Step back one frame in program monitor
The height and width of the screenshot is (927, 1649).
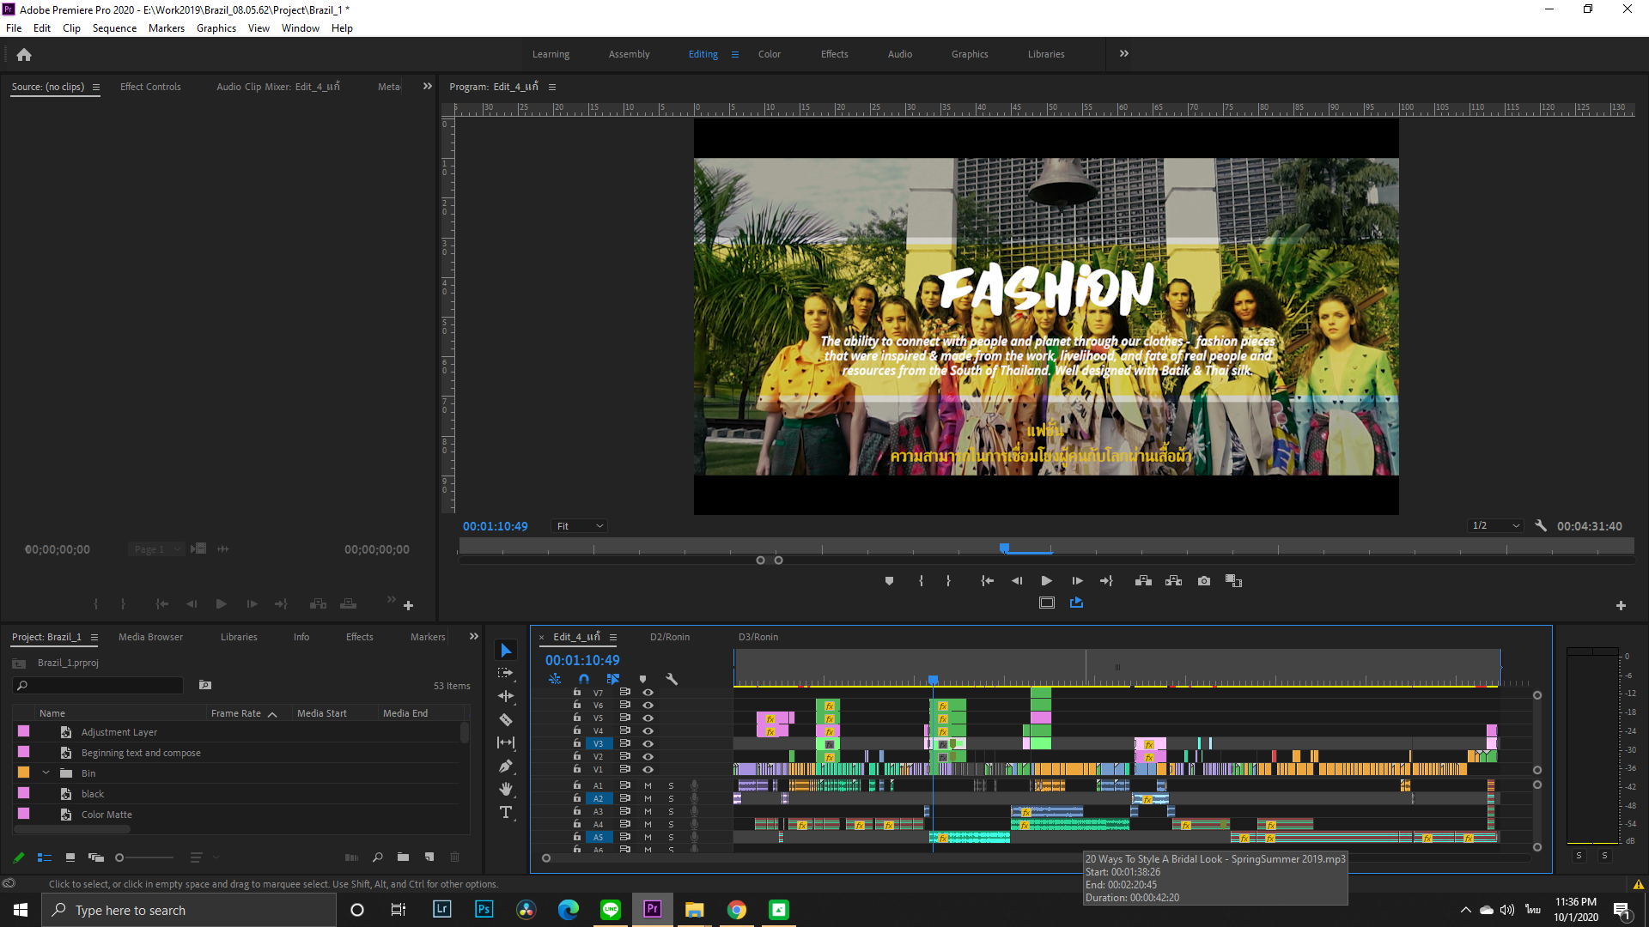[1017, 581]
